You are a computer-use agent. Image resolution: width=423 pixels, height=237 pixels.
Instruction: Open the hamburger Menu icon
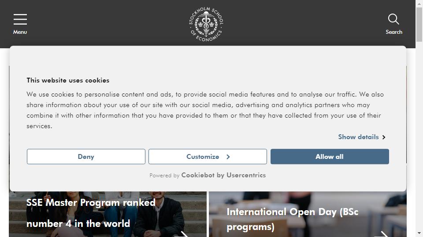tap(20, 19)
